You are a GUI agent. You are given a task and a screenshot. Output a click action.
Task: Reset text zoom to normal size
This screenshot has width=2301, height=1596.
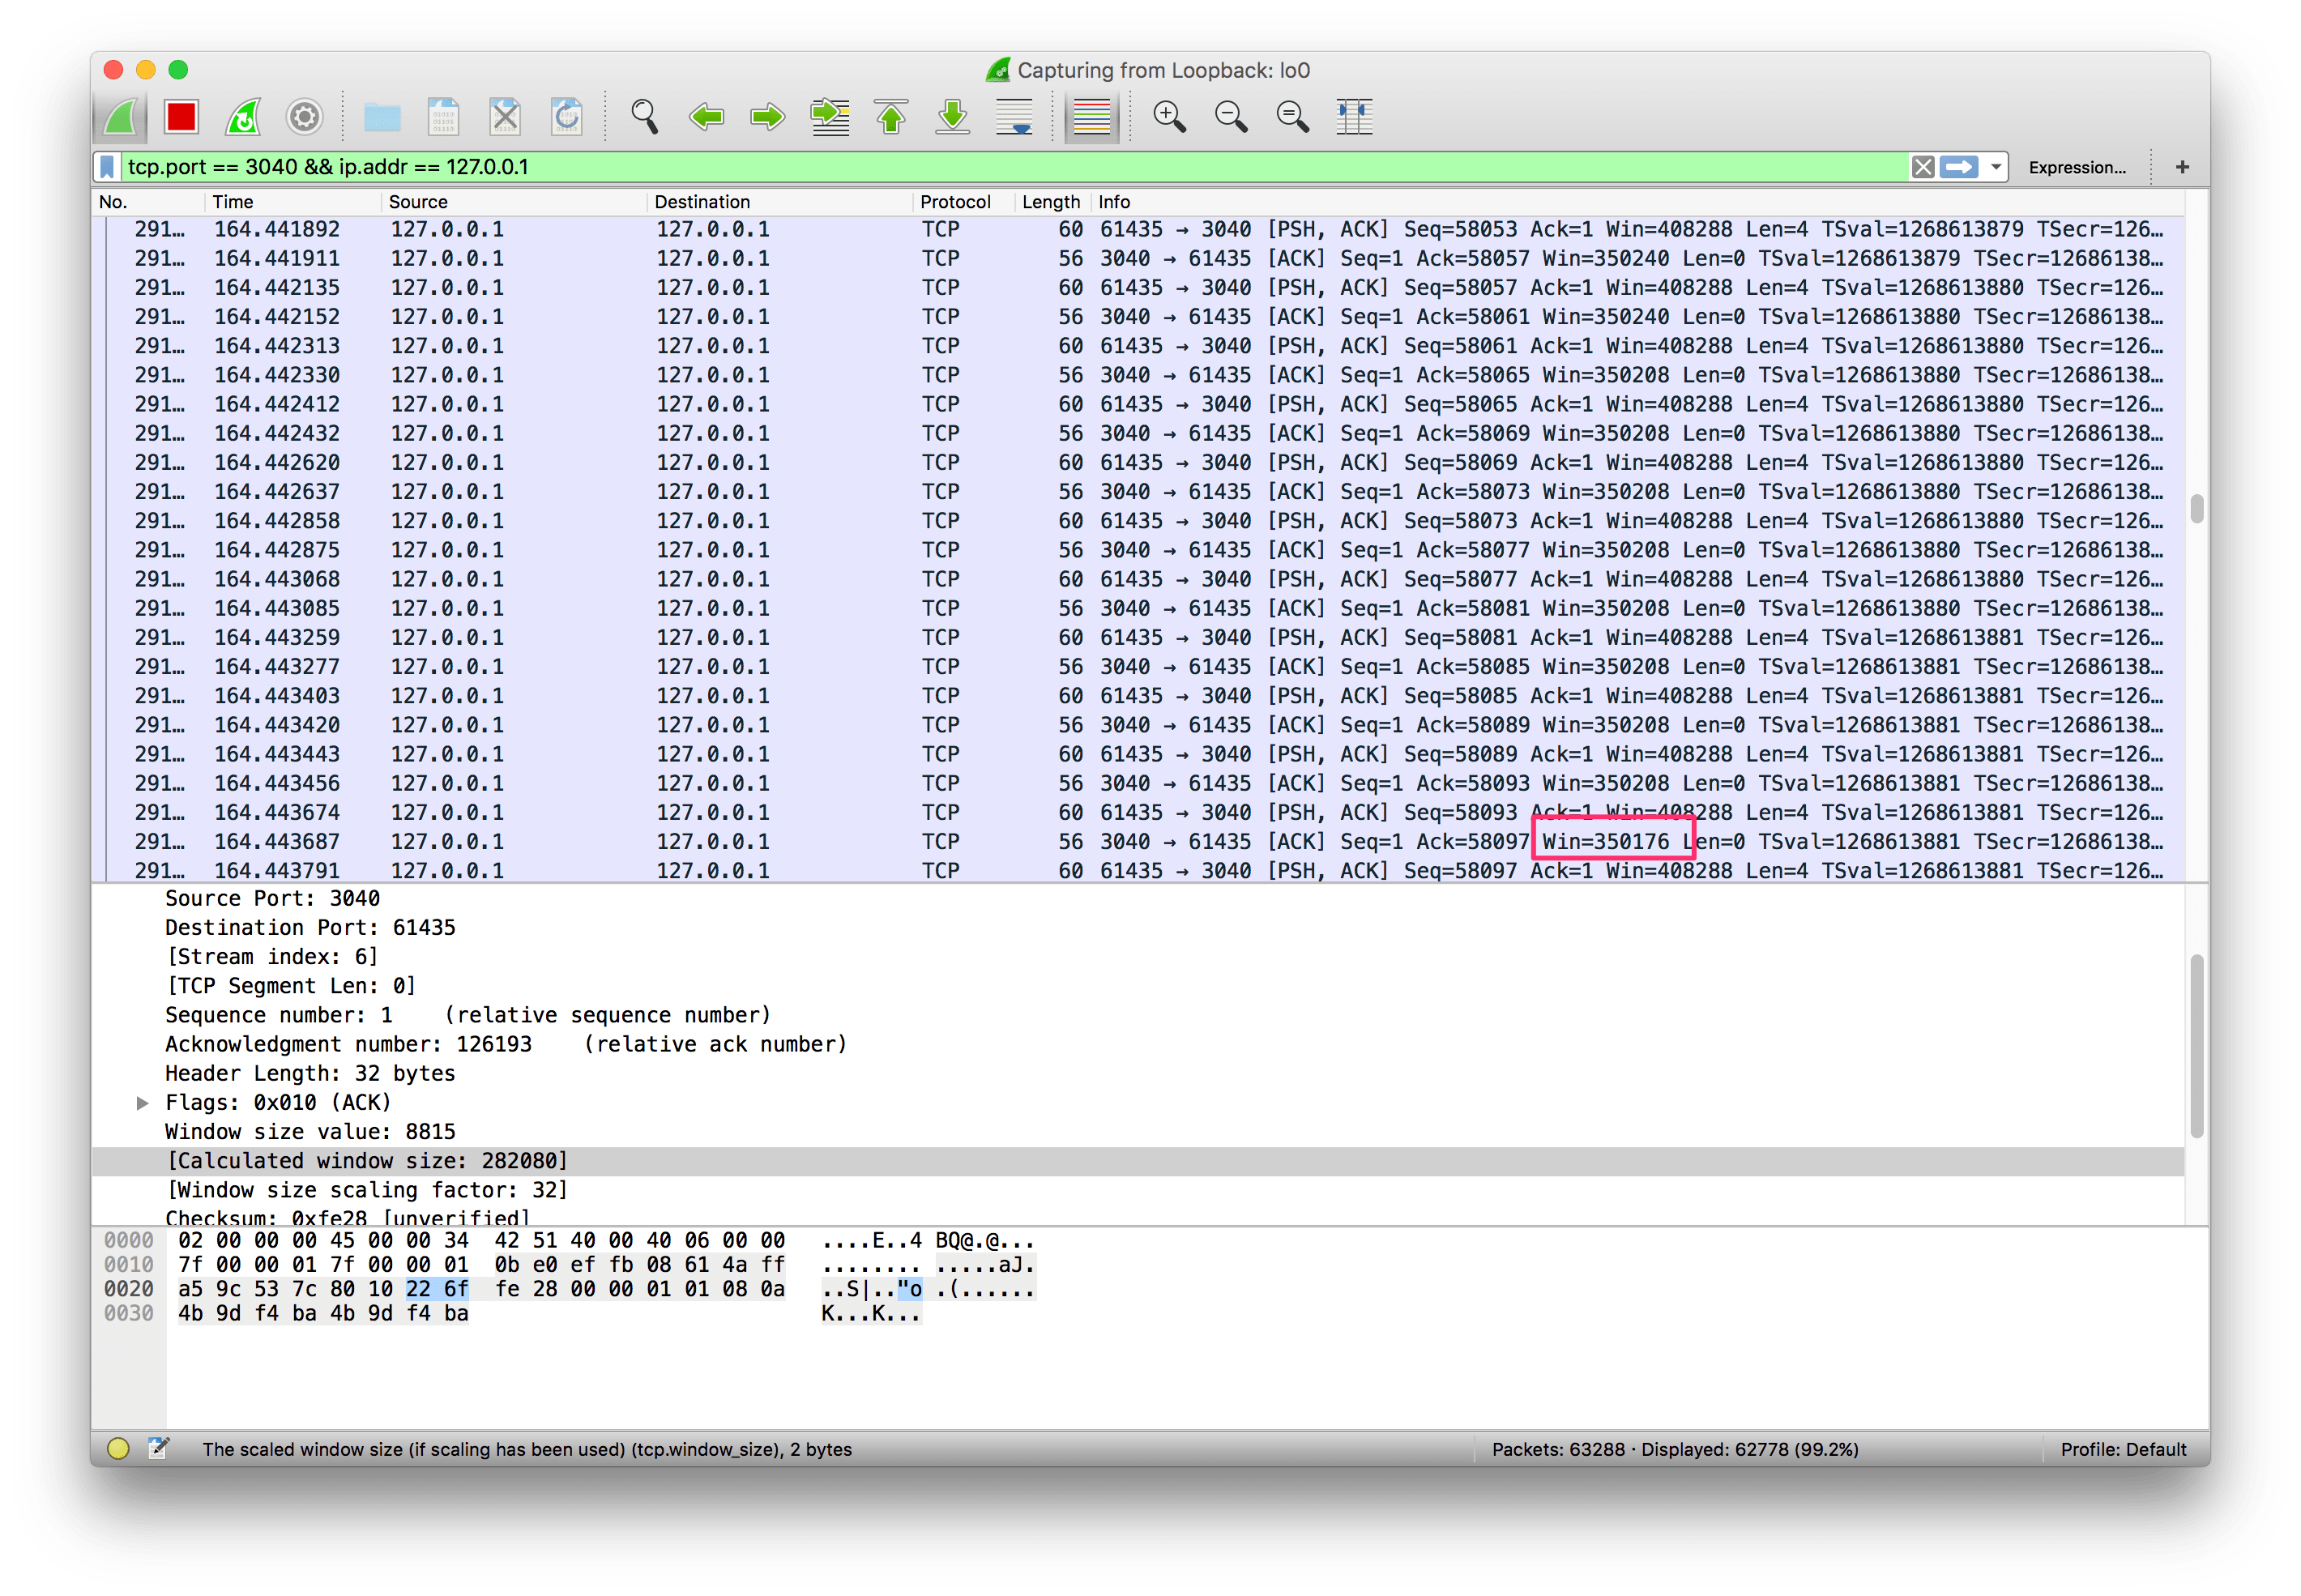point(1293,117)
